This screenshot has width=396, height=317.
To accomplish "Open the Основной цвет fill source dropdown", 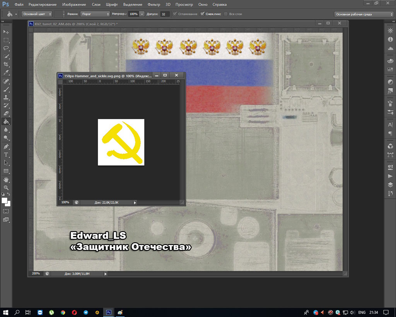I will pos(37,14).
